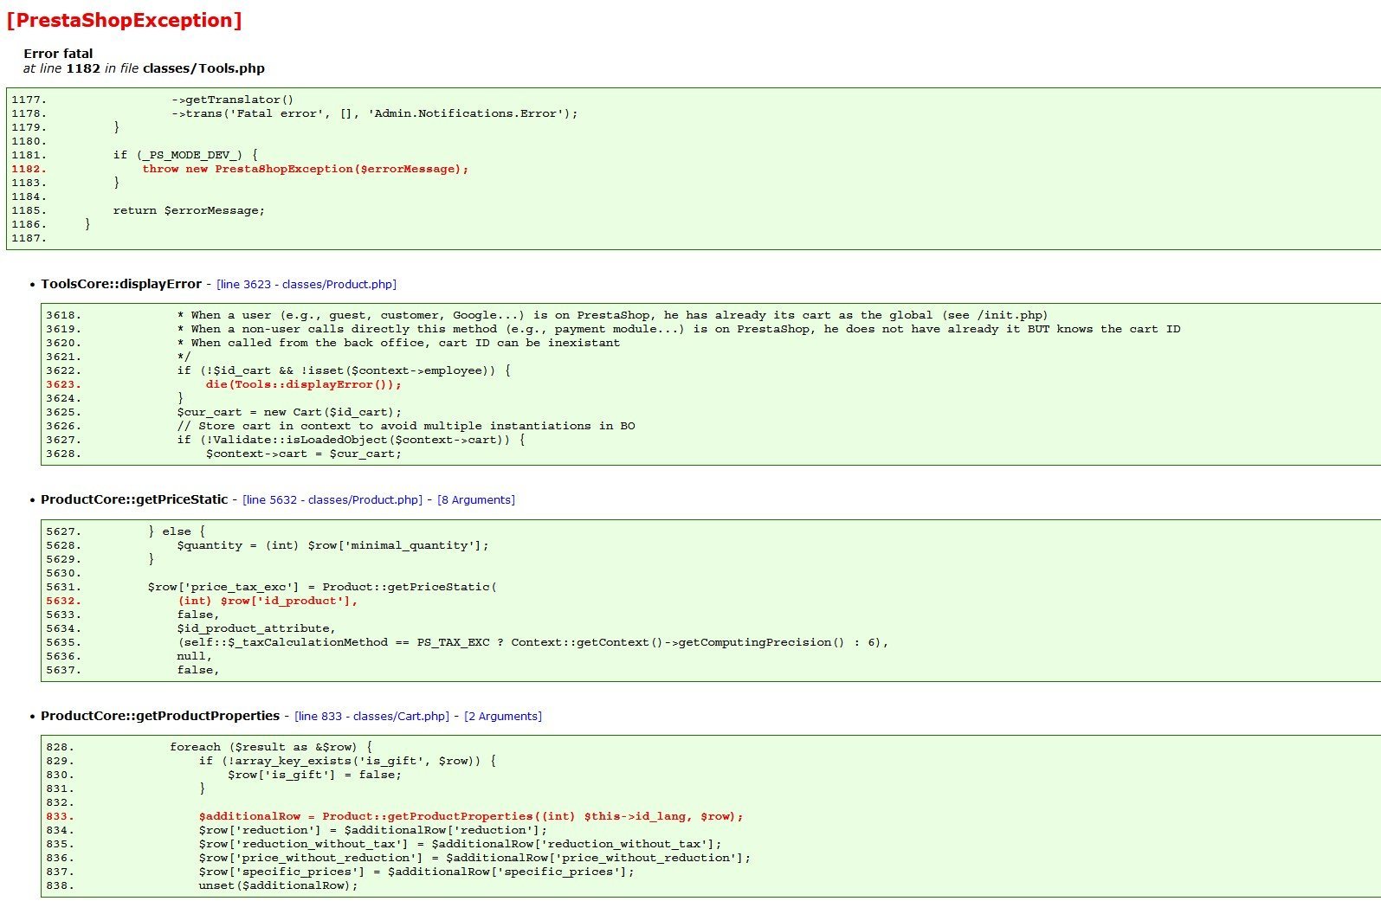Screen dimensions: 1381x914
Task: Open the line 5632 classes/Product.php link
Action: coord(332,499)
